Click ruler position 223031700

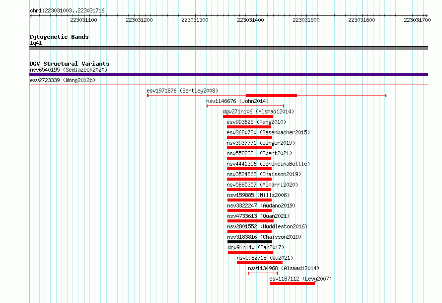tap(417, 20)
